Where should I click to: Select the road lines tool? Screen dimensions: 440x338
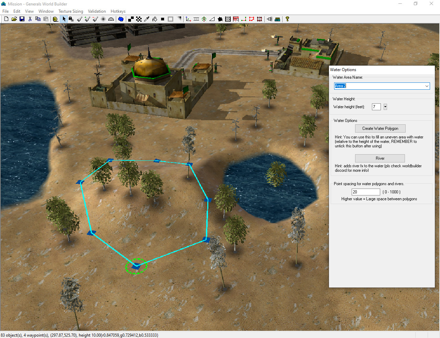pyautogui.click(x=196, y=19)
